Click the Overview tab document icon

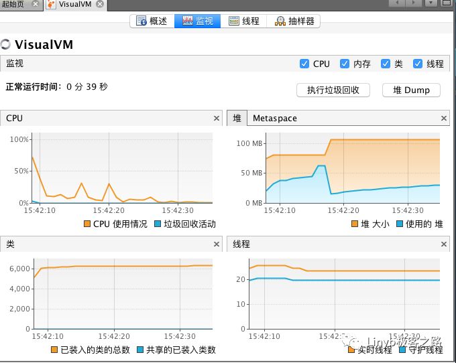[141, 21]
